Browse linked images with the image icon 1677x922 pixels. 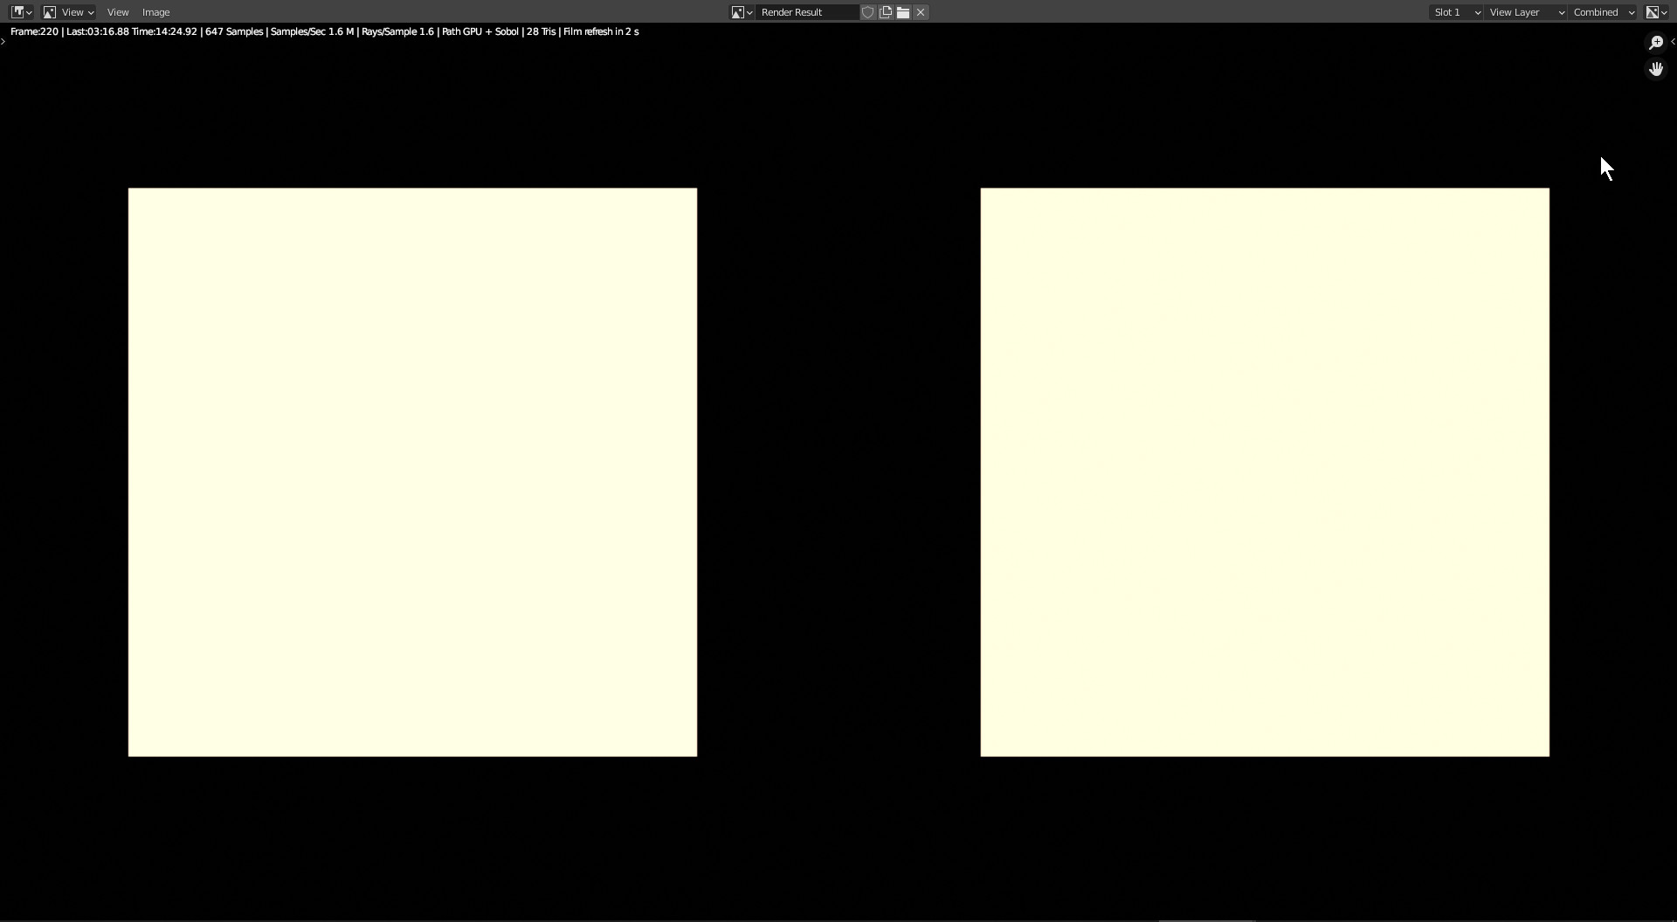(x=742, y=12)
